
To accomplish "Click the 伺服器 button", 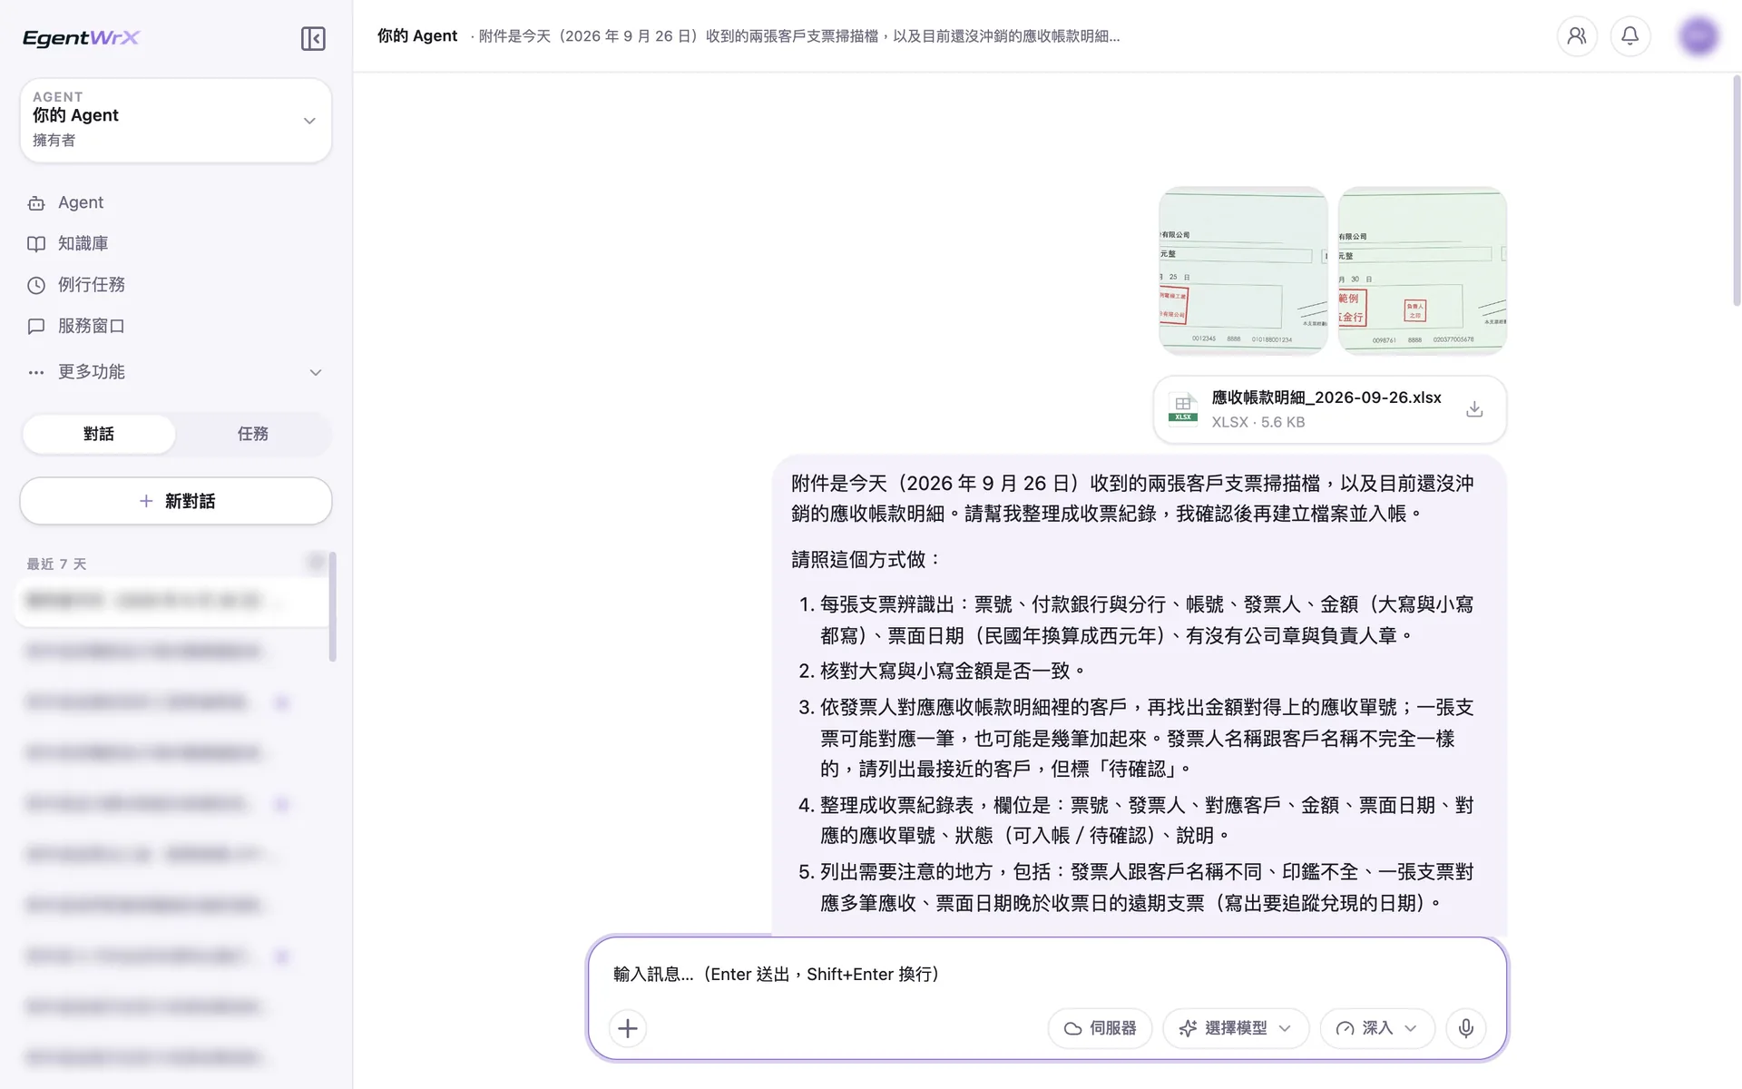I will pos(1100,1028).
